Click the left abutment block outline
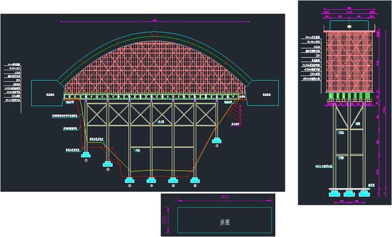392x237 pixels. coord(47,93)
